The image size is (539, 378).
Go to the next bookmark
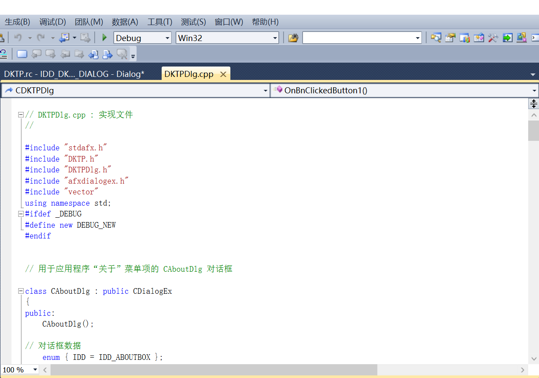click(51, 54)
